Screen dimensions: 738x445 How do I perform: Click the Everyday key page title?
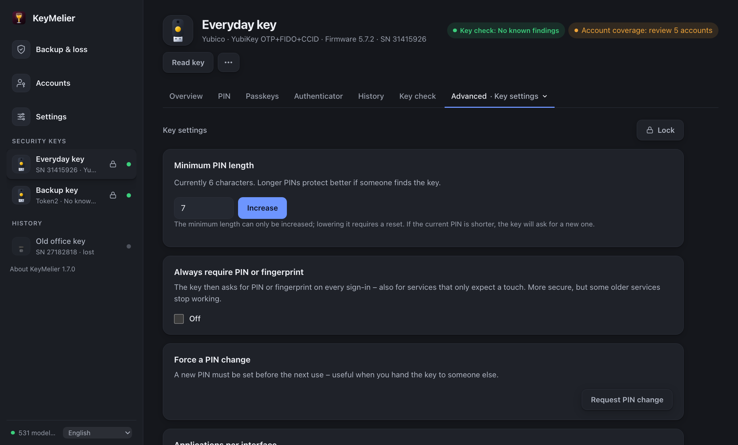(239, 25)
